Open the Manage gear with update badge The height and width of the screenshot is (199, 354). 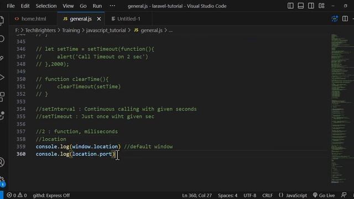pyautogui.click(x=2, y=181)
